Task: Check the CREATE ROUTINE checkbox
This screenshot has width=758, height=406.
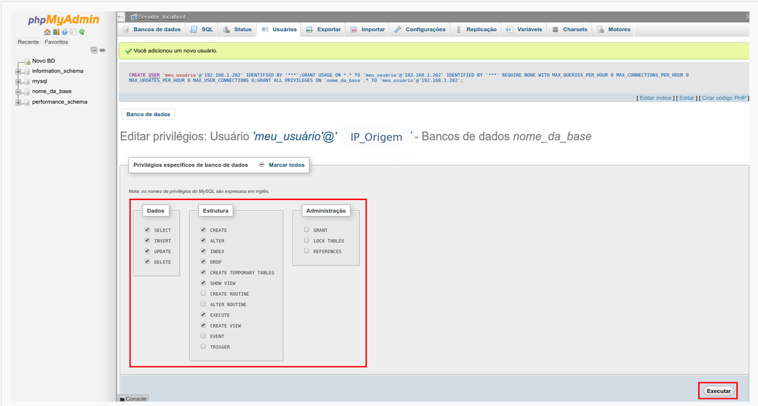Action: tap(203, 294)
